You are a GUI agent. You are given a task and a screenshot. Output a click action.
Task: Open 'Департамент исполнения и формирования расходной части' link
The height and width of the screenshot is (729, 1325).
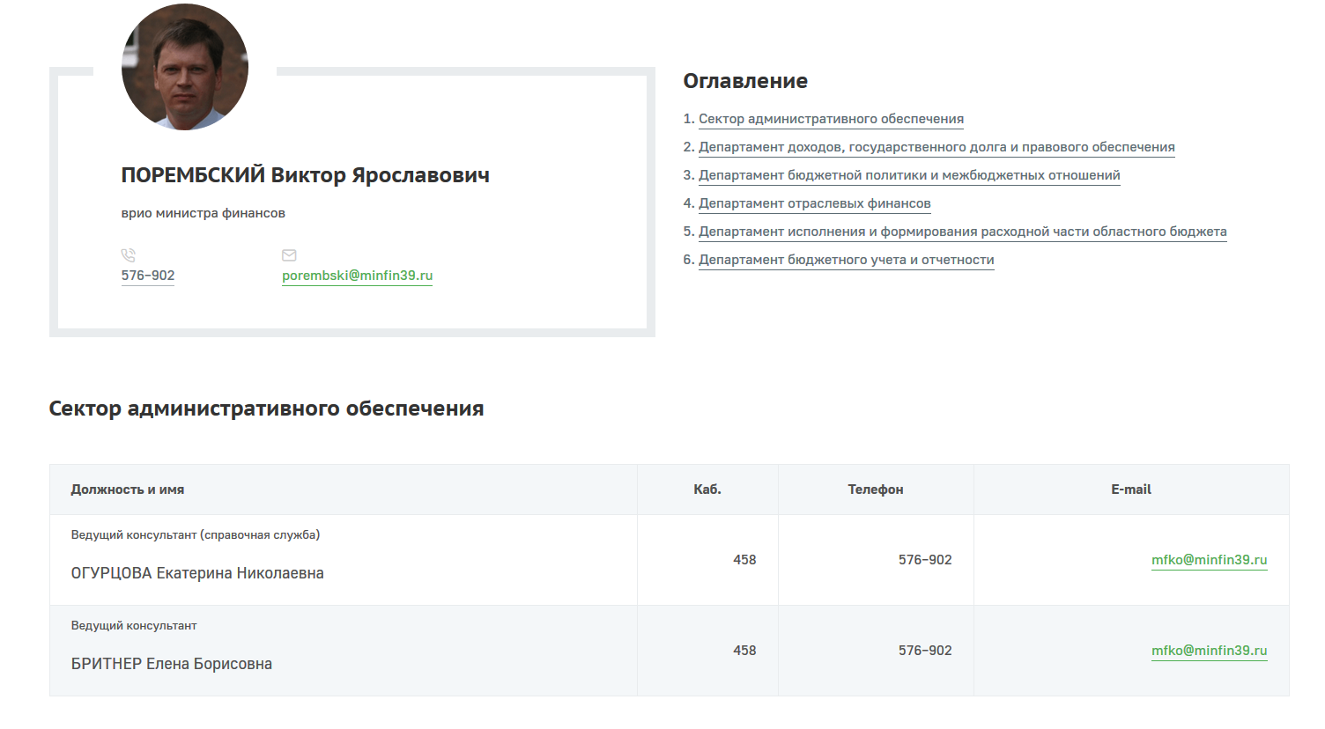click(x=962, y=232)
